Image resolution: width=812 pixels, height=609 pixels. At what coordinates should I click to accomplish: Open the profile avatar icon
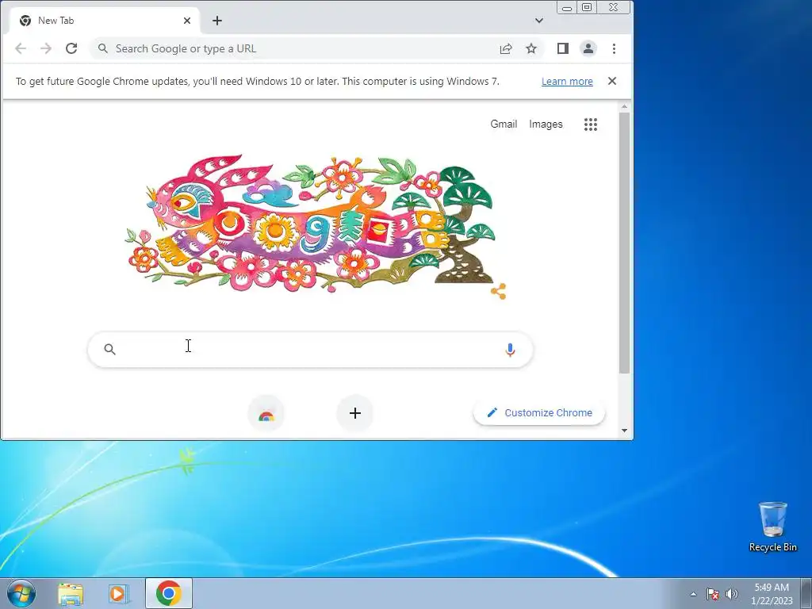pyautogui.click(x=588, y=48)
